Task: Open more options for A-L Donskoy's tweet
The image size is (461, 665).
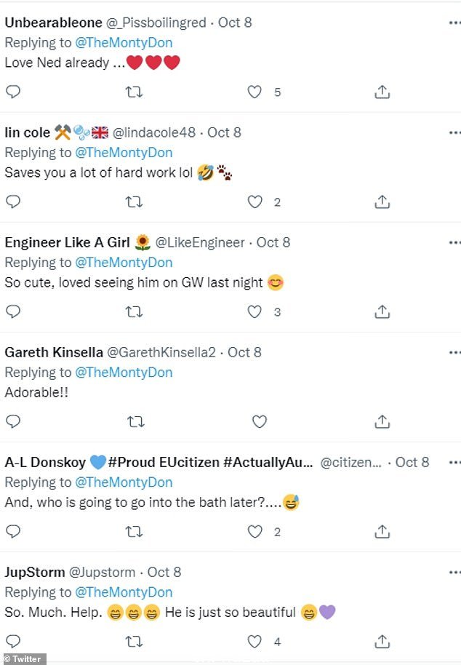Action: [454, 462]
